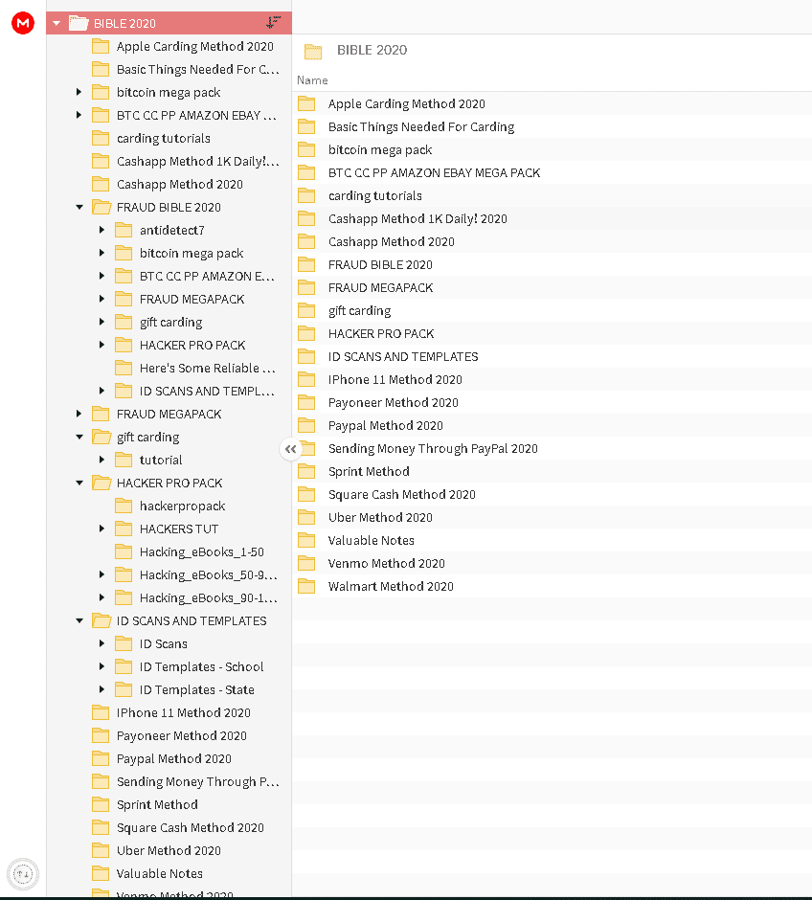Collapse ID SCANS AND TEMPLATES root node
The height and width of the screenshot is (900, 812).
point(79,620)
